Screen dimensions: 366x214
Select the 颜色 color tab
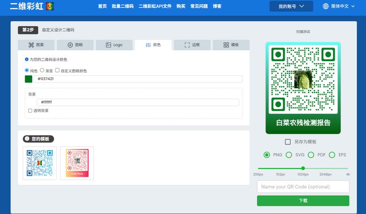153,45
